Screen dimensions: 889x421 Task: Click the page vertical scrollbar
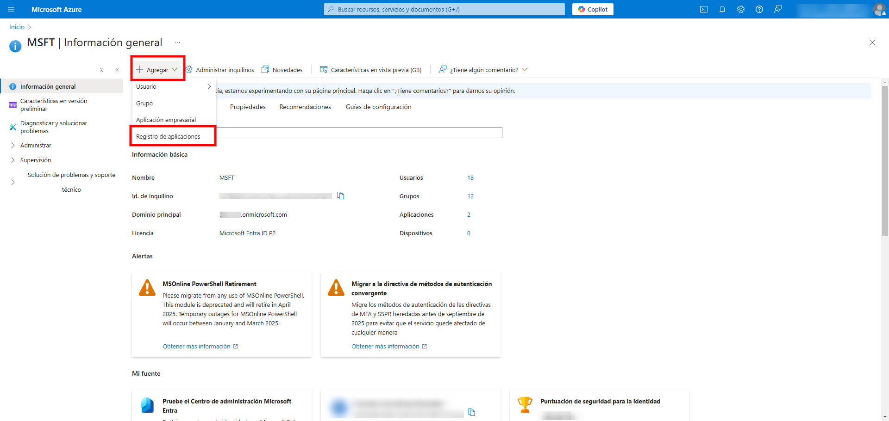(x=885, y=161)
